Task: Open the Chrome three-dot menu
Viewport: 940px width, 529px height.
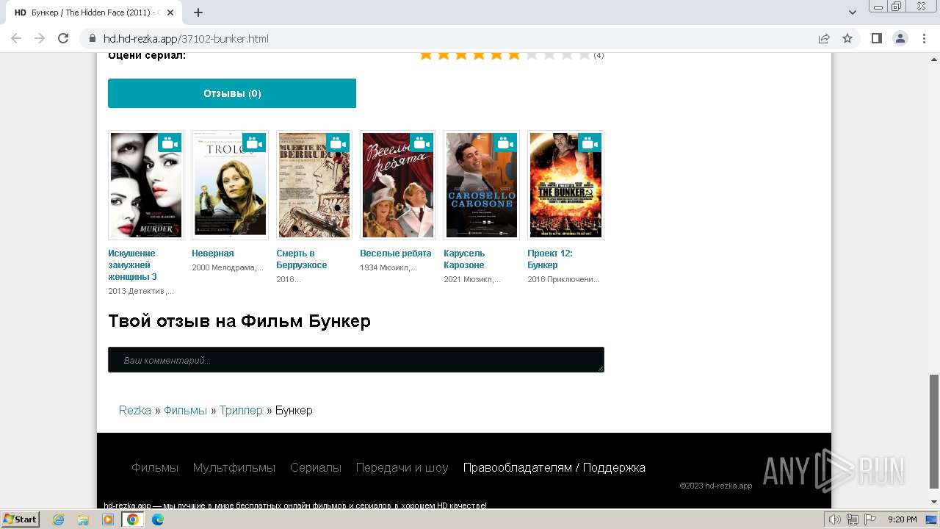Action: [x=923, y=38]
